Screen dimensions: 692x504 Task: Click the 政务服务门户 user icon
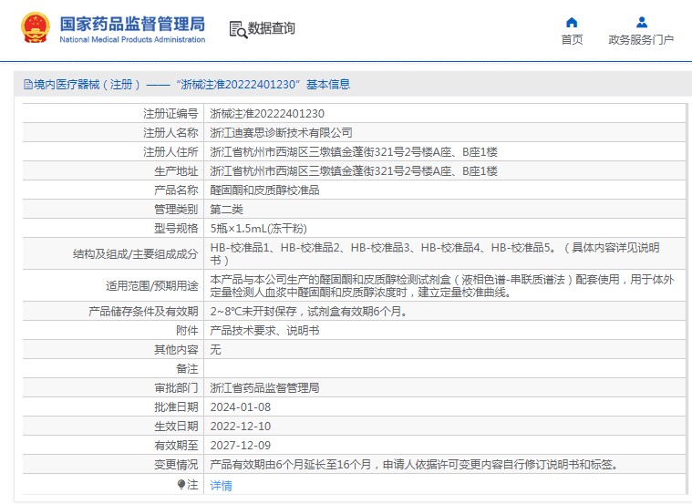(x=642, y=22)
